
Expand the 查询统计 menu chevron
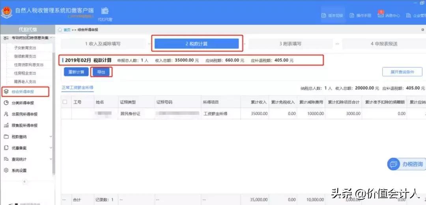[x=51, y=159]
